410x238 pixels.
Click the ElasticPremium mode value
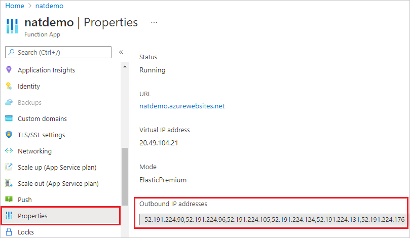point(163,180)
